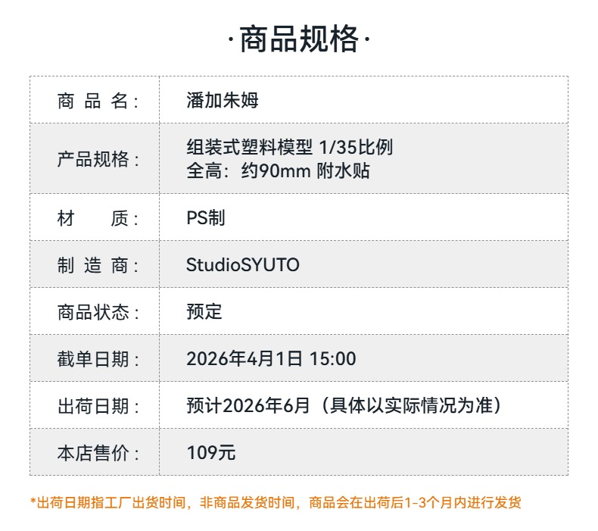Viewport: 598px width, 531px height.
Task: Click the 109元 price value
Action: pyautogui.click(x=211, y=453)
